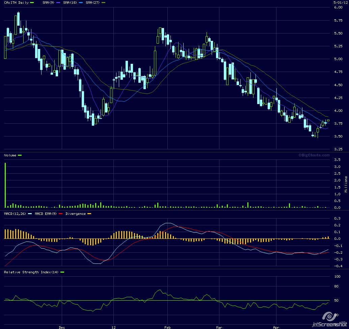This screenshot has width=349, height=329.
Task: Click the 1.5 volume axis label
Action: click(338, 187)
